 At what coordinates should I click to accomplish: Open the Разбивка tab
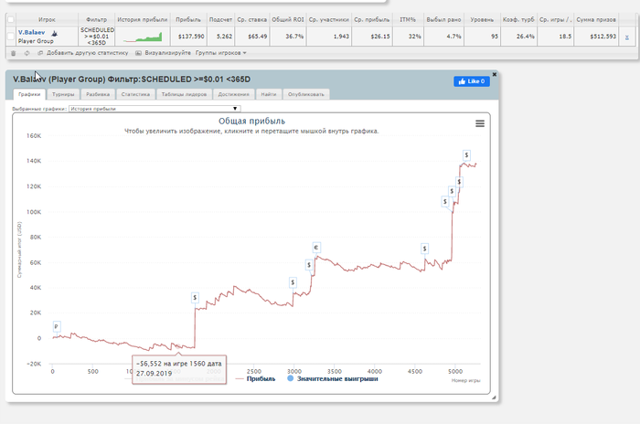(98, 94)
